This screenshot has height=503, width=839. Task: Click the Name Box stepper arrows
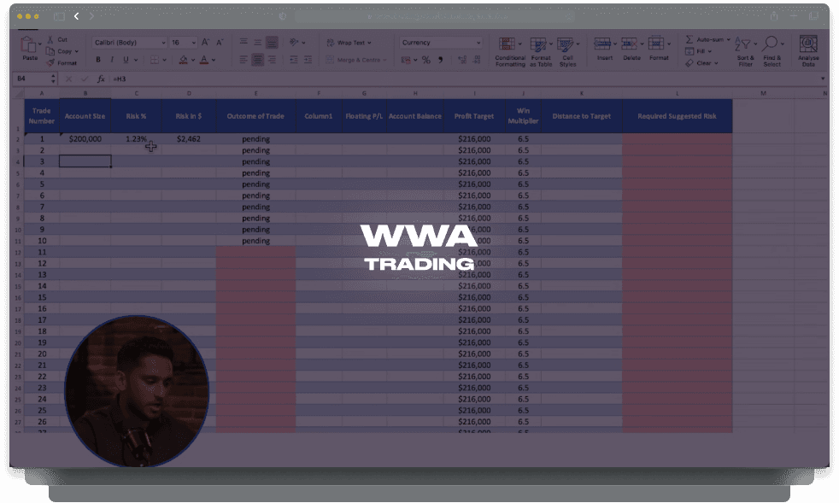point(53,79)
